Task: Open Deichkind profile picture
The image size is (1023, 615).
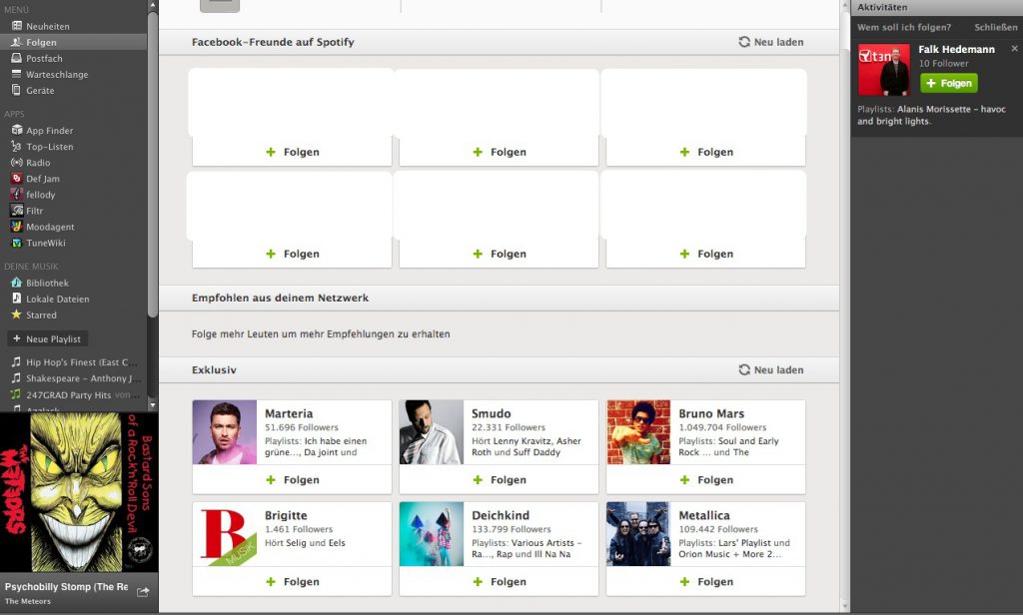Action: coord(432,534)
